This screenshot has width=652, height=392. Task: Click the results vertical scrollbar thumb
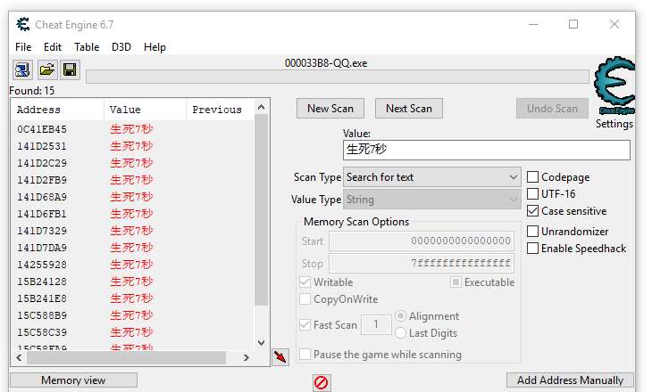[x=261, y=209]
